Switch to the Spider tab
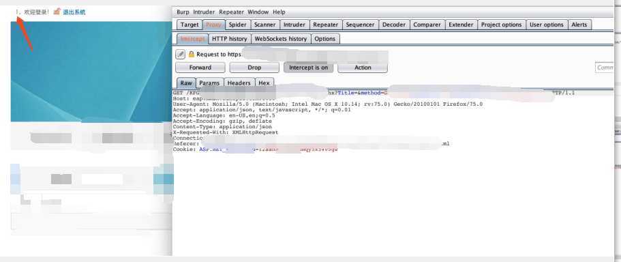Image resolution: width=621 pixels, height=262 pixels. coord(238,25)
